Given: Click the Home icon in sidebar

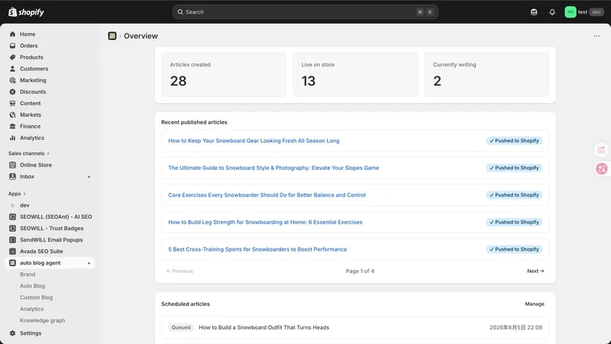Looking at the screenshot, I should pos(12,34).
